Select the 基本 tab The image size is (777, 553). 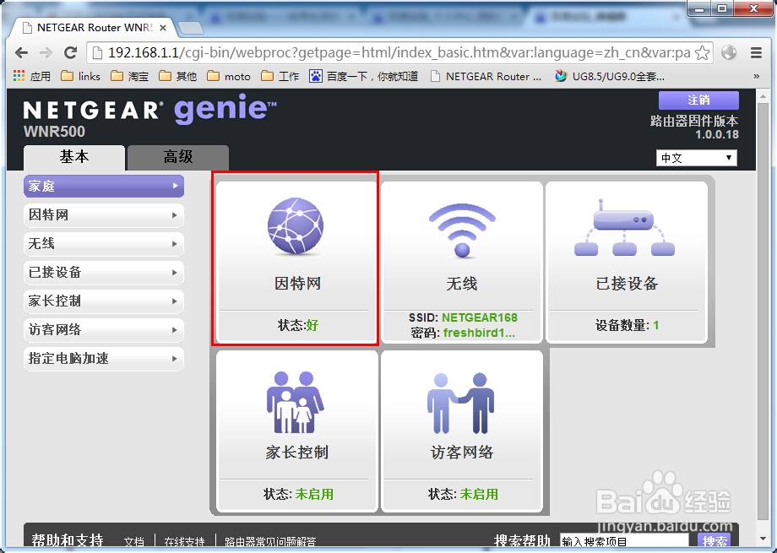[x=73, y=158]
